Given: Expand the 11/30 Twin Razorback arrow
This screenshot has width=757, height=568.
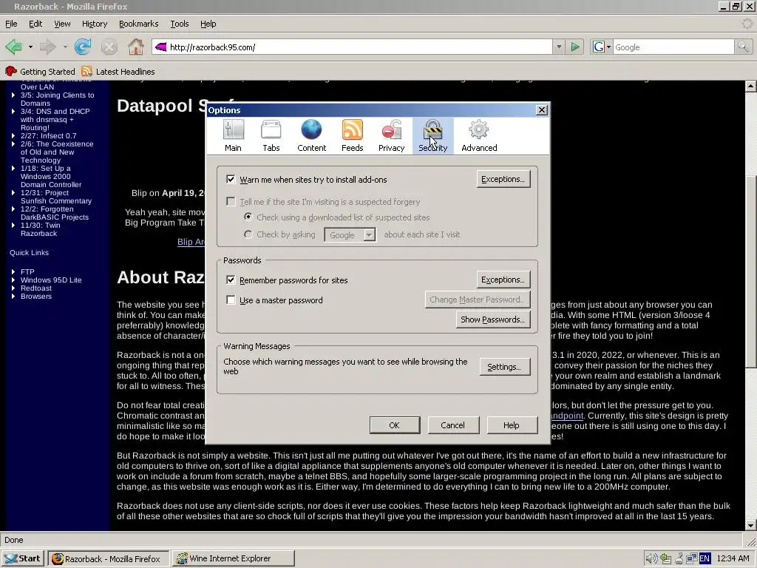Looking at the screenshot, I should click(x=13, y=225).
